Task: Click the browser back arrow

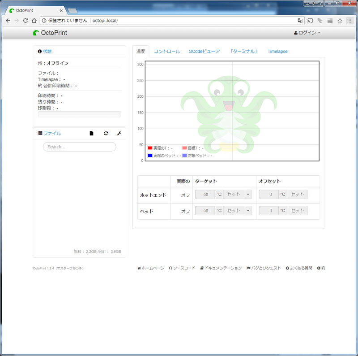Action: pos(8,21)
